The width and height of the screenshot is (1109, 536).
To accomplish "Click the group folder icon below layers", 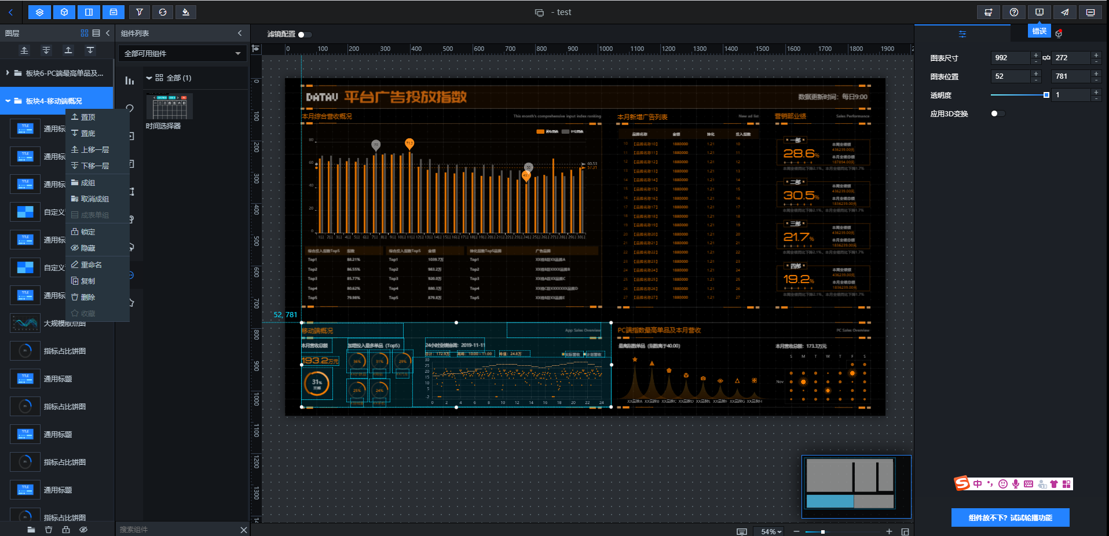I will point(31,530).
